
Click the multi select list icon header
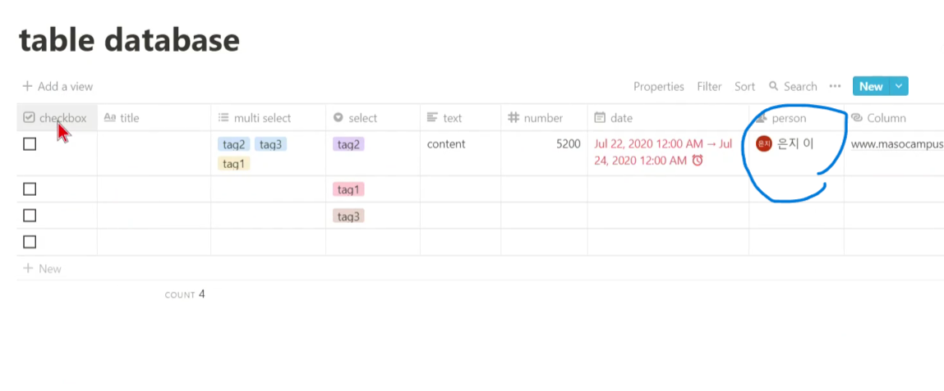(223, 118)
